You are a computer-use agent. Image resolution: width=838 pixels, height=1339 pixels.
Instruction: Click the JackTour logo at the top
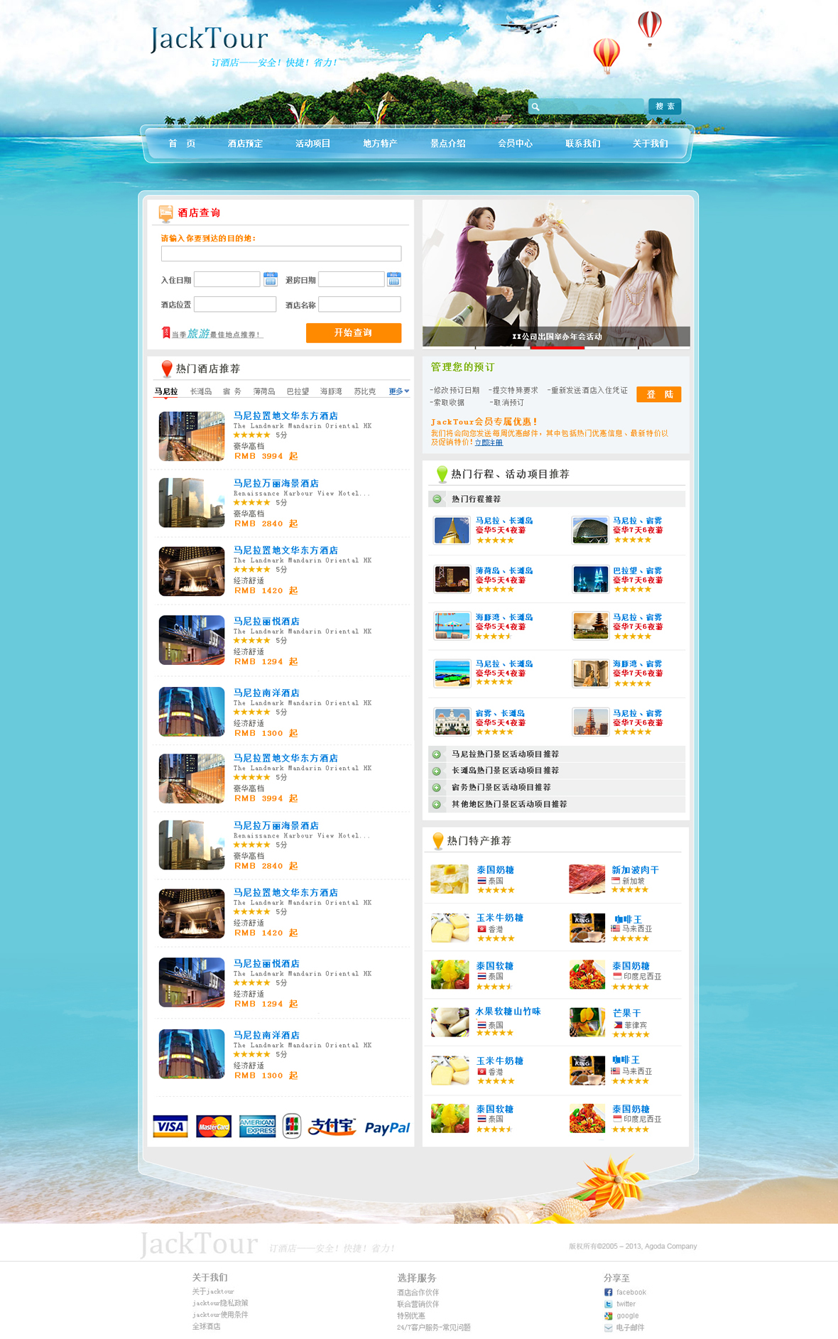[209, 39]
